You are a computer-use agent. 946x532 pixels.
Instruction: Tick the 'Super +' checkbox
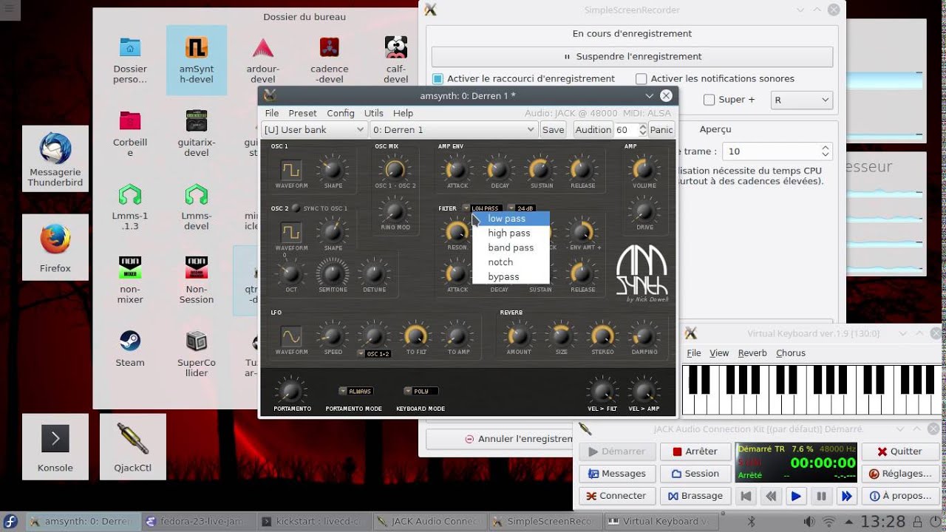pyautogui.click(x=709, y=100)
